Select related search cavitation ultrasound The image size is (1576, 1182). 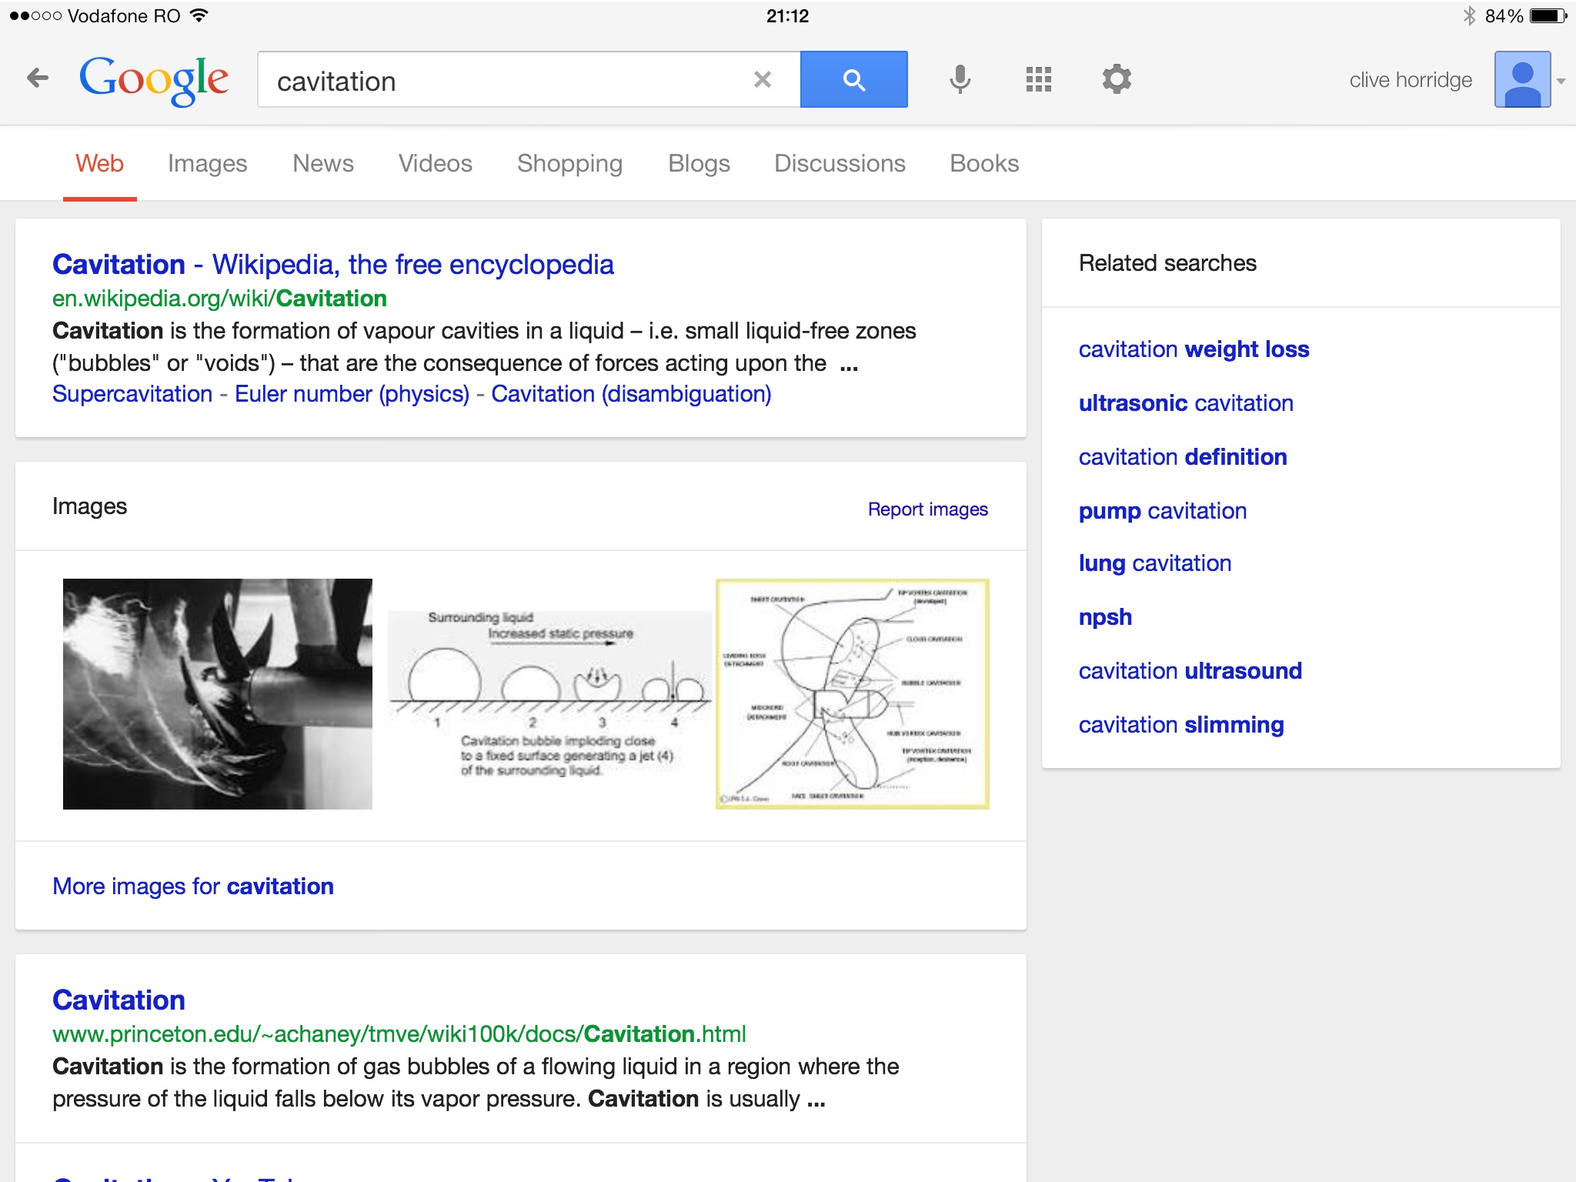coord(1190,670)
